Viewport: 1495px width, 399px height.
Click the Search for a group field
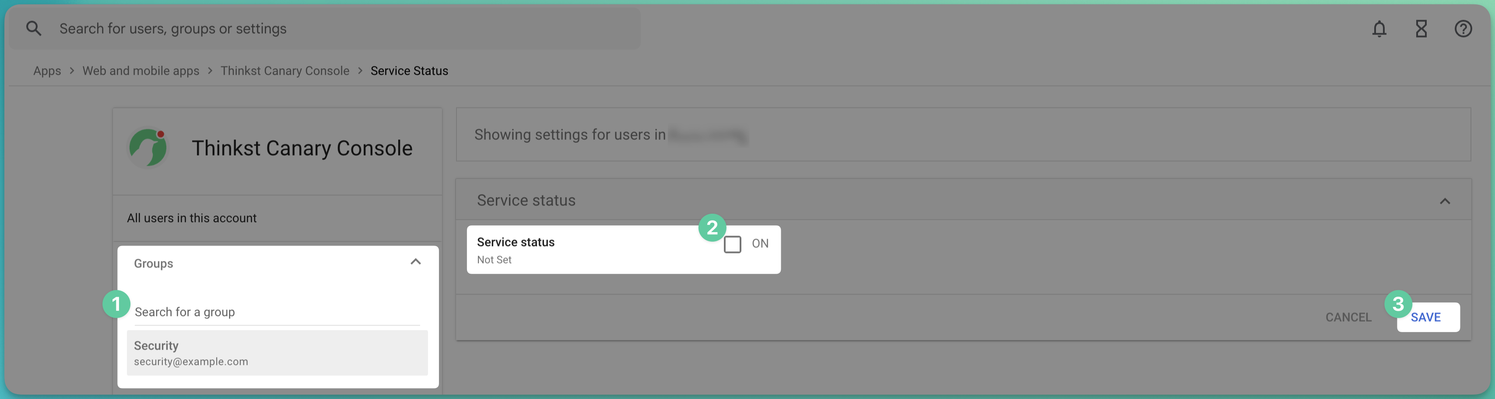277,312
